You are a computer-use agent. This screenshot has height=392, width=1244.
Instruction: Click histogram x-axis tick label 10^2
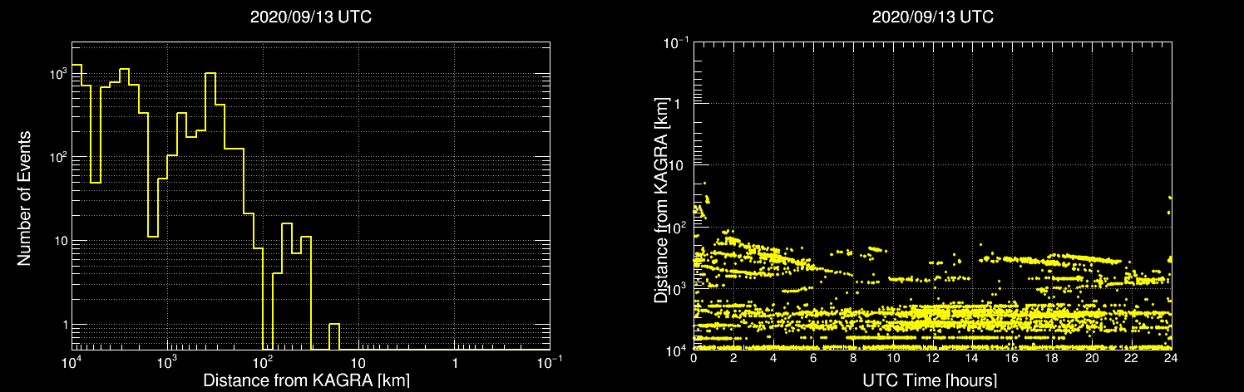click(263, 363)
